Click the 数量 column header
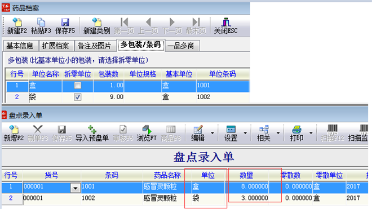The width and height of the screenshot is (372, 209). (x=246, y=175)
